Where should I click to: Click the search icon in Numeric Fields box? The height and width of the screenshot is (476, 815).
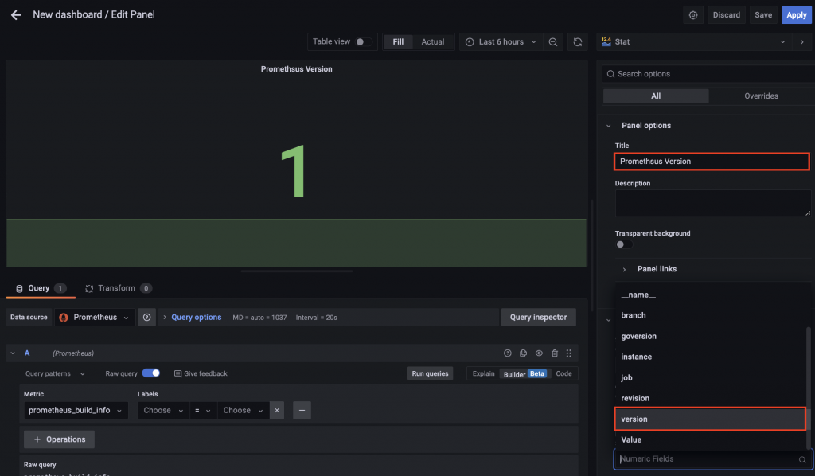coord(802,459)
